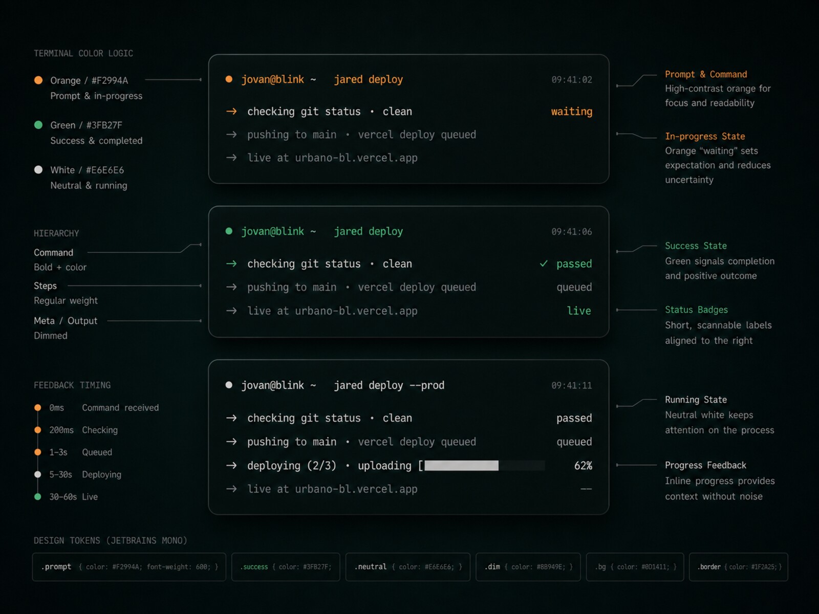Click the 'In-progress State' annotation heading
The image size is (819, 614).
[705, 137]
